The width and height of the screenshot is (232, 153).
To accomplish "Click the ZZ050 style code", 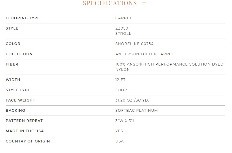I will (x=122, y=28).
